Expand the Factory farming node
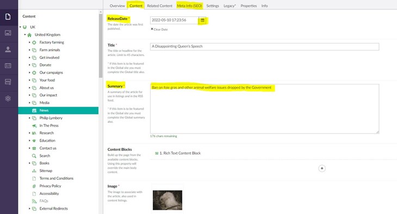The width and height of the screenshot is (397, 214). tap(29, 42)
